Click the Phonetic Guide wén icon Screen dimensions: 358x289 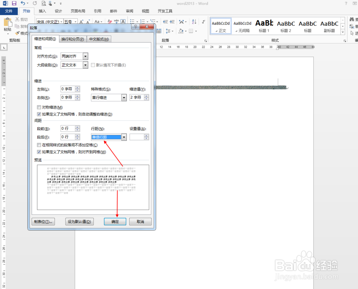coord(116,22)
